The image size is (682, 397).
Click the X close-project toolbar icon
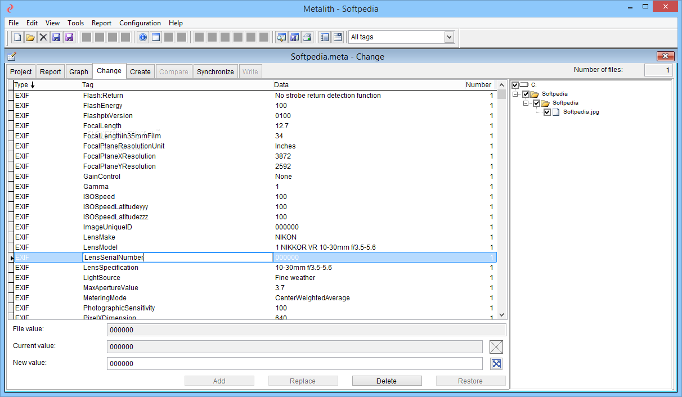(x=43, y=37)
